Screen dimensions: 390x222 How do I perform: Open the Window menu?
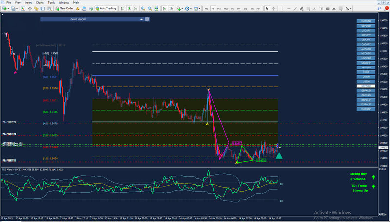(x=64, y=3)
